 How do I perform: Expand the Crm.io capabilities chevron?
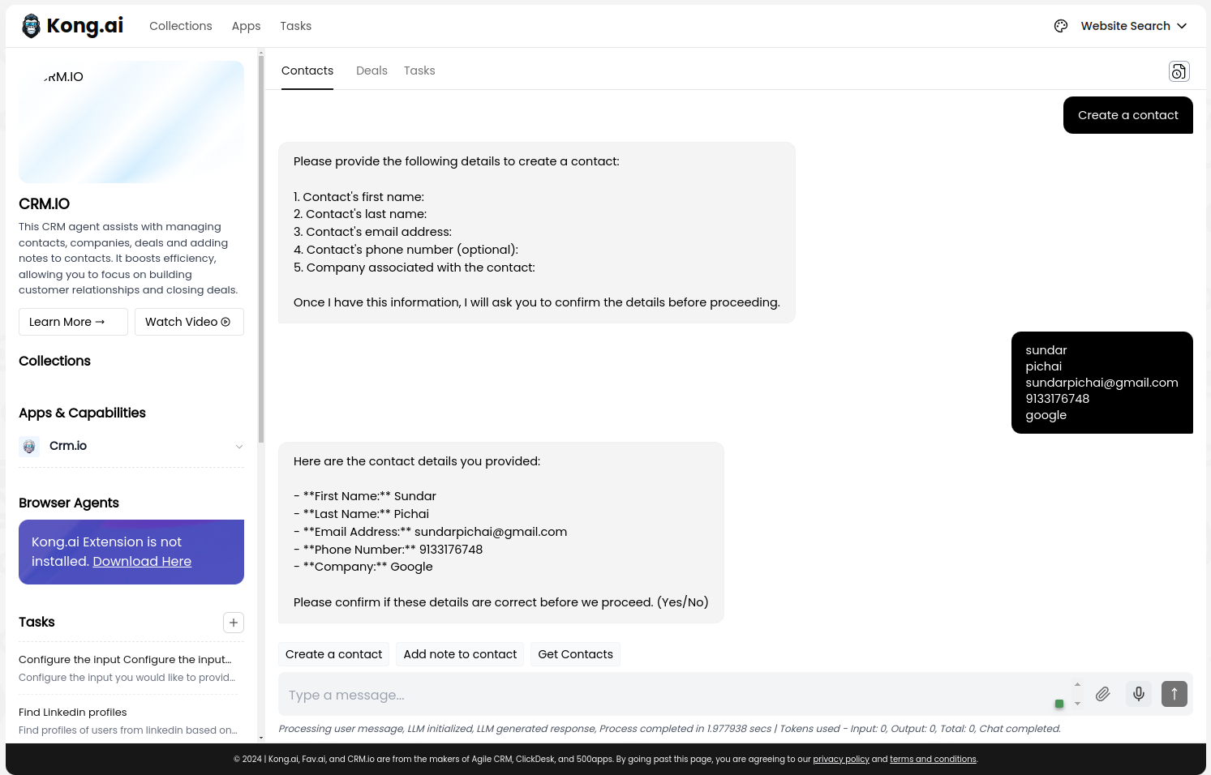point(239,447)
